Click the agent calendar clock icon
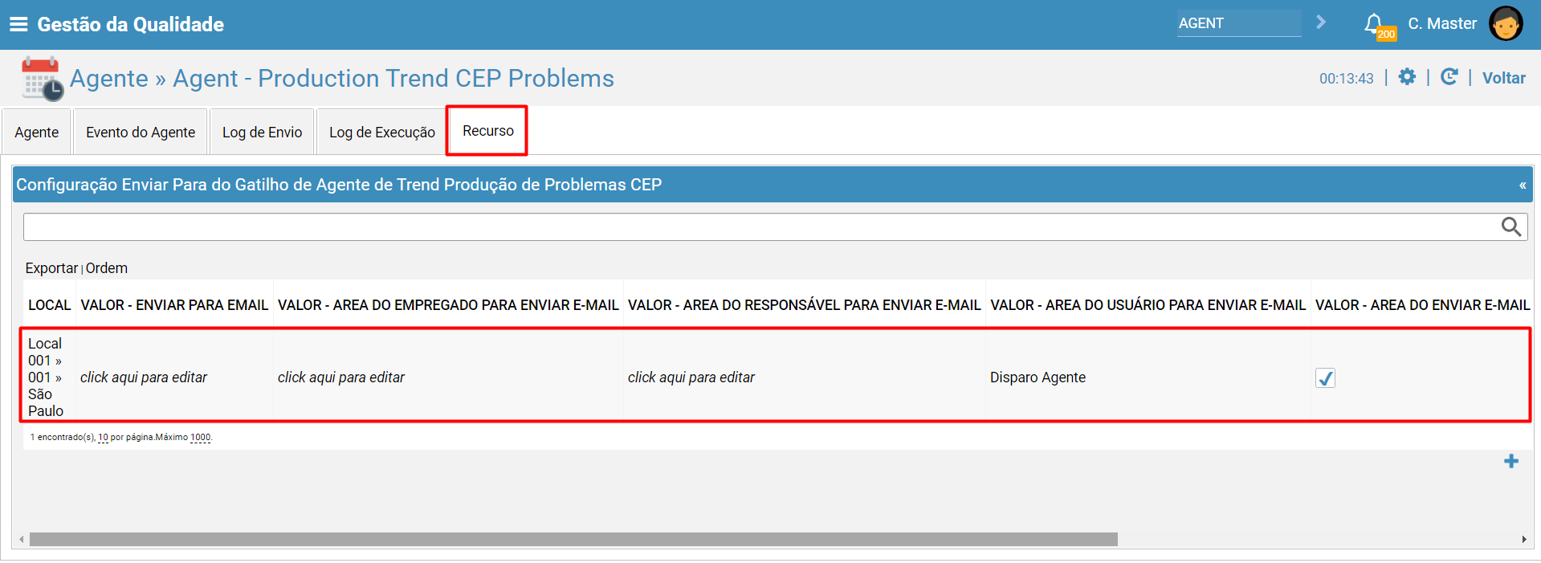 (x=42, y=79)
